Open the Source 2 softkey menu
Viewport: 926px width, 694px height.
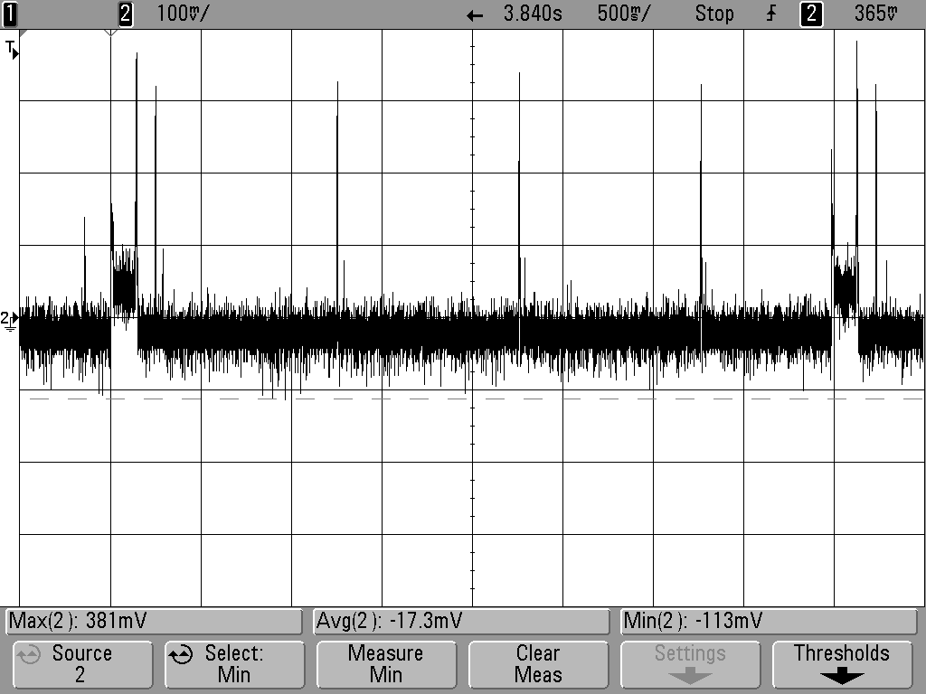point(82,664)
